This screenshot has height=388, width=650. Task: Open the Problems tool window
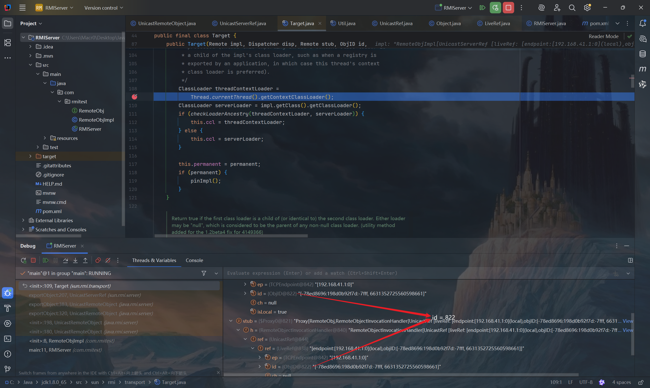(8, 354)
